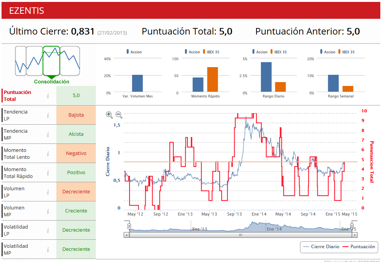Toggle Accion legend in Rango Semanal chart

(x=328, y=52)
